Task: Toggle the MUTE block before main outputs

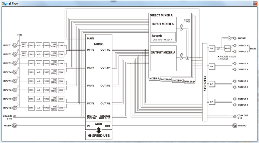Action: (228, 49)
